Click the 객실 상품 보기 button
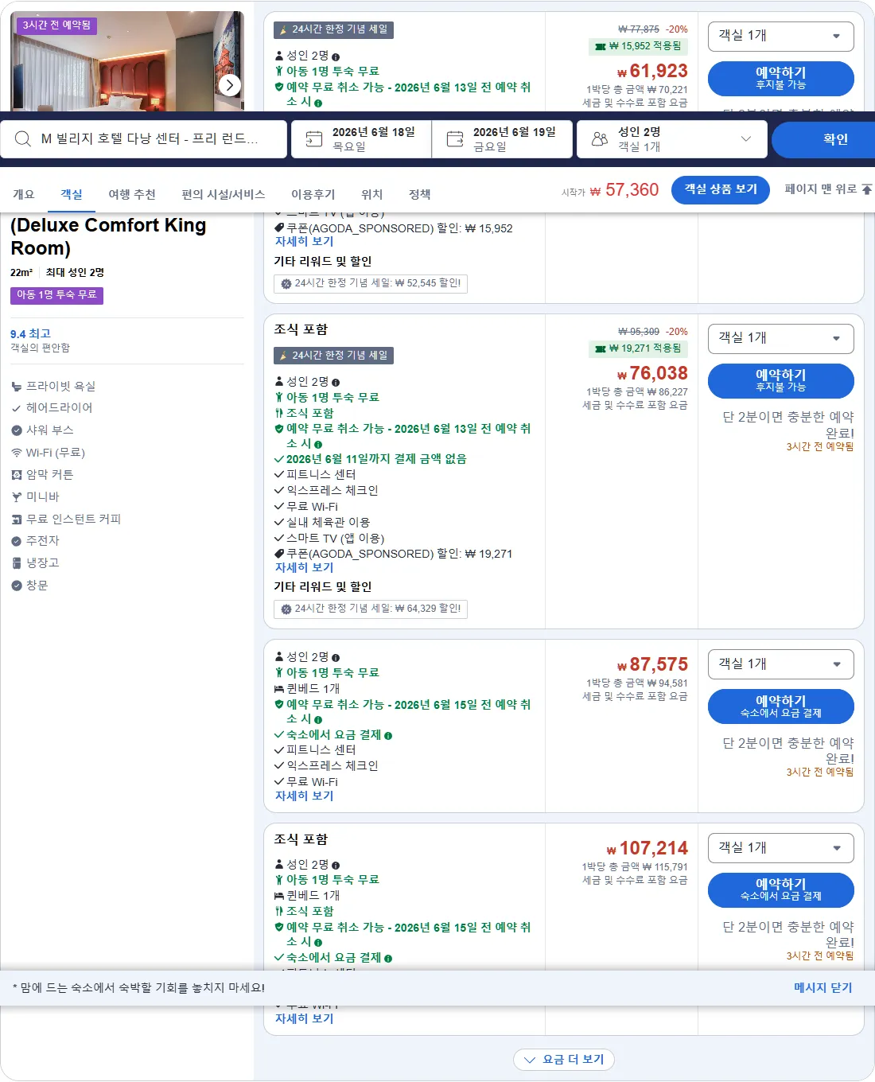Screen dimensions: 875x1082 tap(721, 189)
